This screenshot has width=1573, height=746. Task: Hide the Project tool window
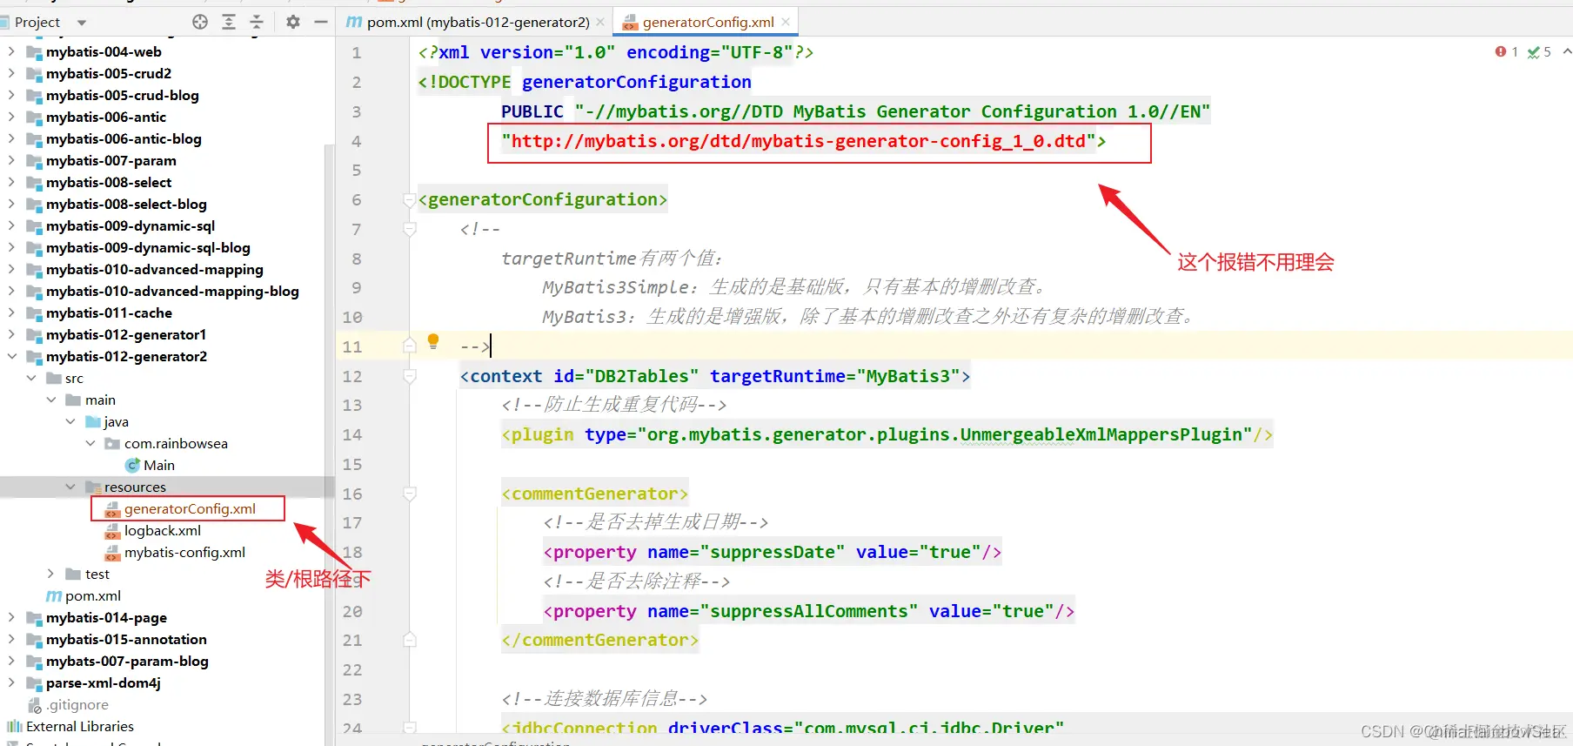pos(321,22)
